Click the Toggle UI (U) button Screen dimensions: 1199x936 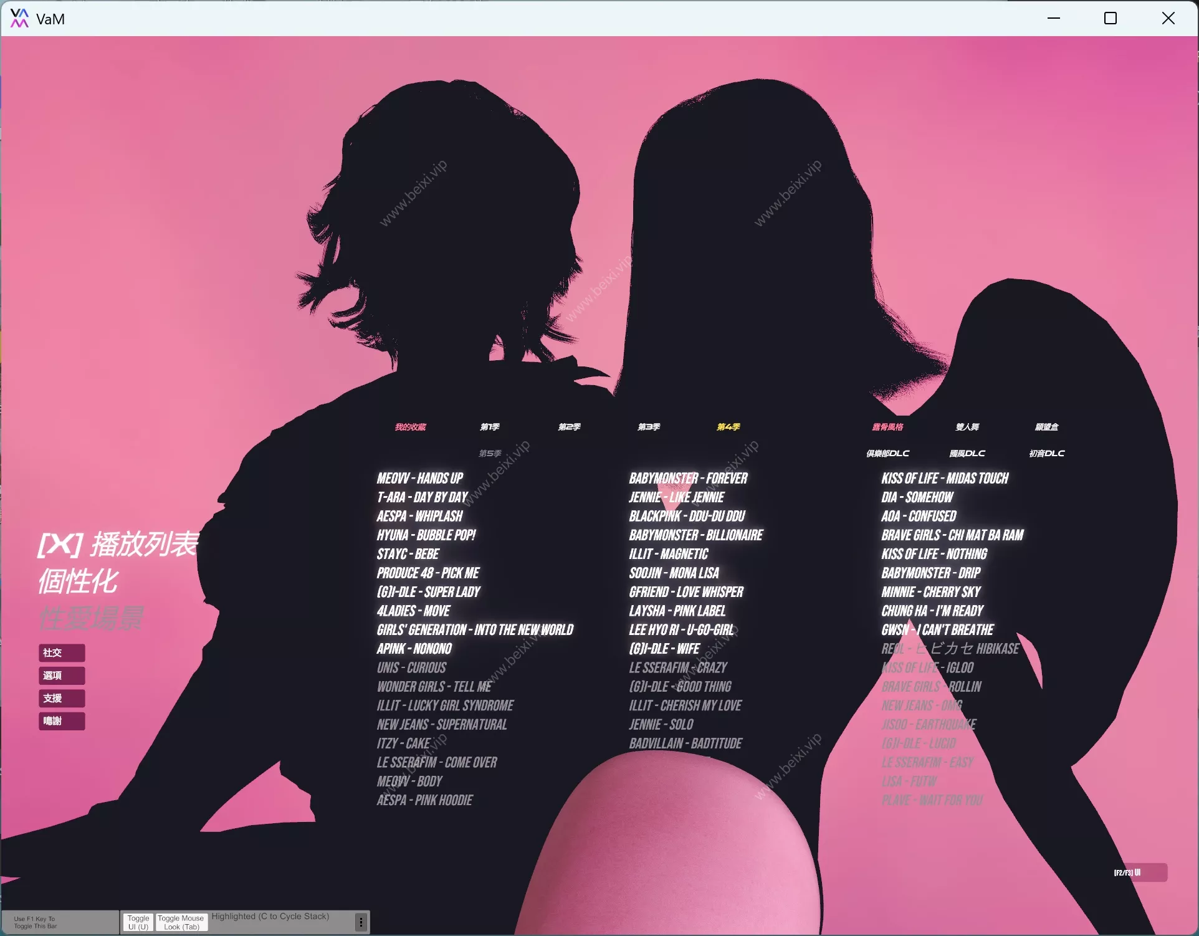tap(138, 922)
